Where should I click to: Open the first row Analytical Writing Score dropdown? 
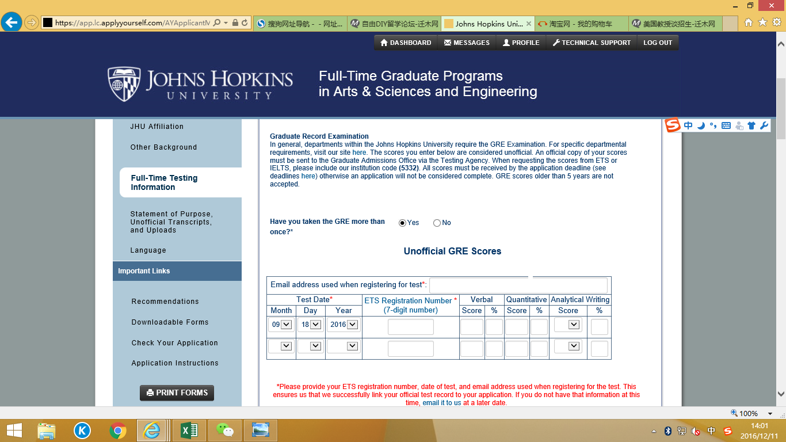tap(567, 325)
